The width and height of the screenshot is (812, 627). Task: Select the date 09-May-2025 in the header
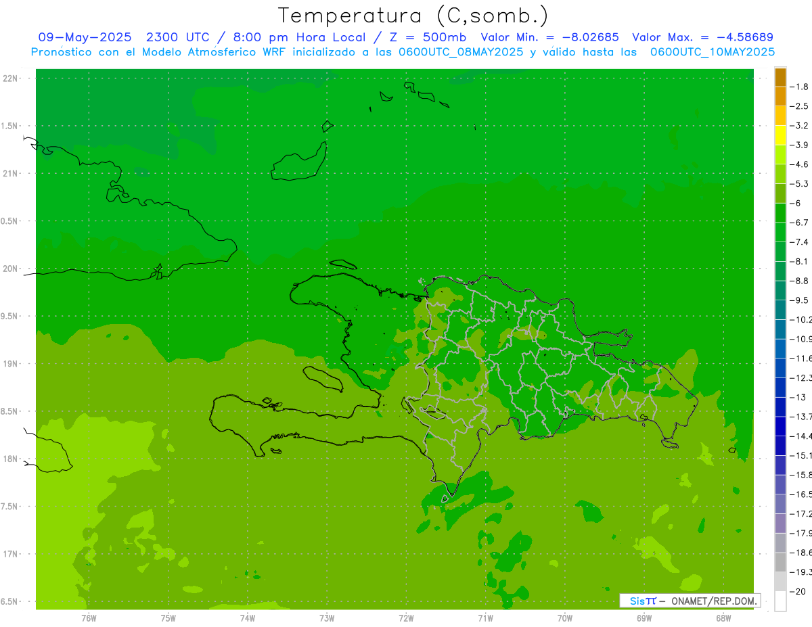(85, 37)
